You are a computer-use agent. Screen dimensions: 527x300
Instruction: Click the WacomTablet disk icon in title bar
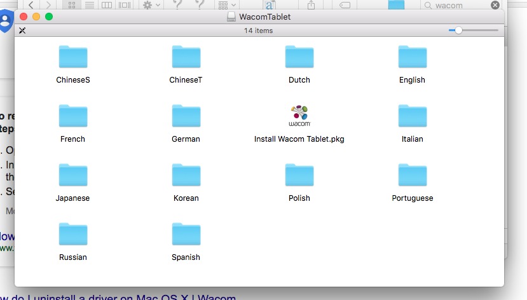click(x=231, y=17)
